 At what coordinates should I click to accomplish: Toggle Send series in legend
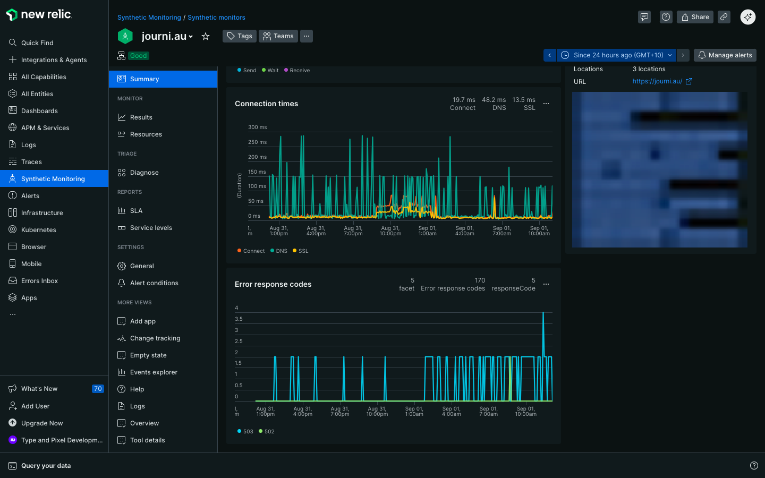[246, 70]
